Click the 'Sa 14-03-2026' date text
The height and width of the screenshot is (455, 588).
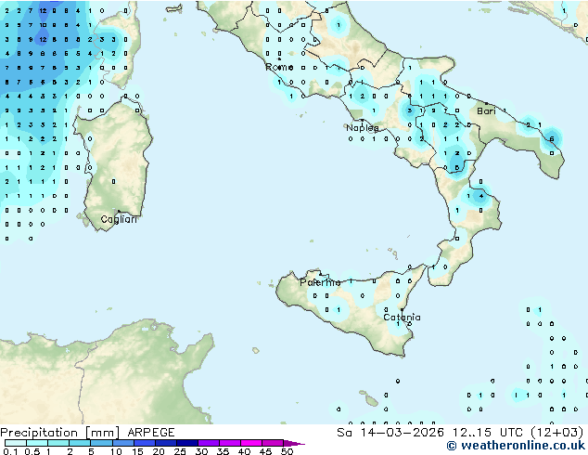(x=390, y=433)
